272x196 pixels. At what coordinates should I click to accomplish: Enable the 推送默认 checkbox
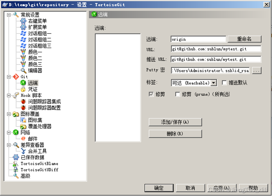(225, 83)
